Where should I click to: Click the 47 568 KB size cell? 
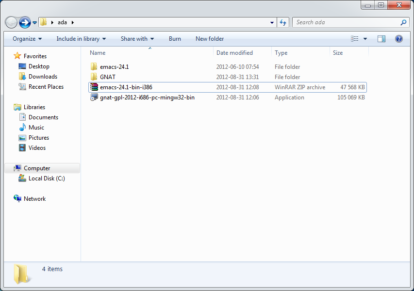point(352,87)
